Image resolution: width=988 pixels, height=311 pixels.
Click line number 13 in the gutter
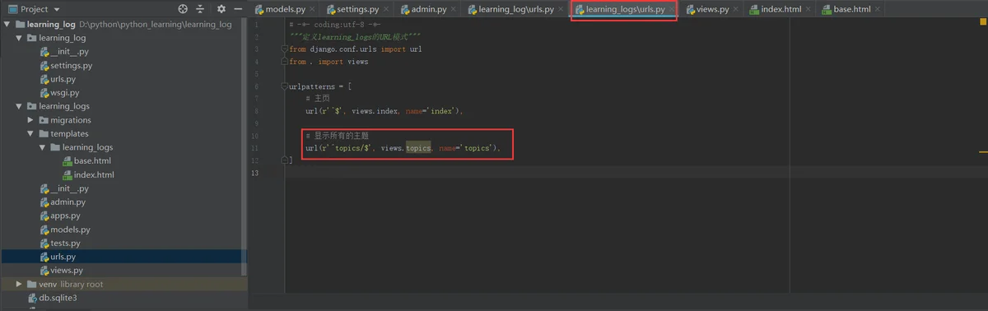pos(255,173)
